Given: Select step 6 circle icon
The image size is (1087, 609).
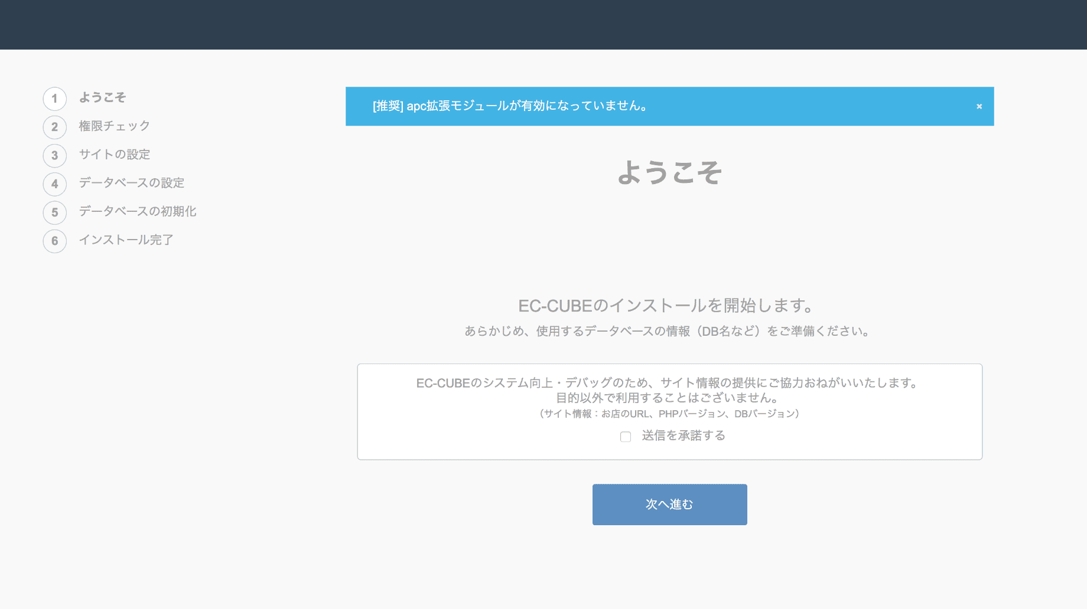Looking at the screenshot, I should (55, 241).
